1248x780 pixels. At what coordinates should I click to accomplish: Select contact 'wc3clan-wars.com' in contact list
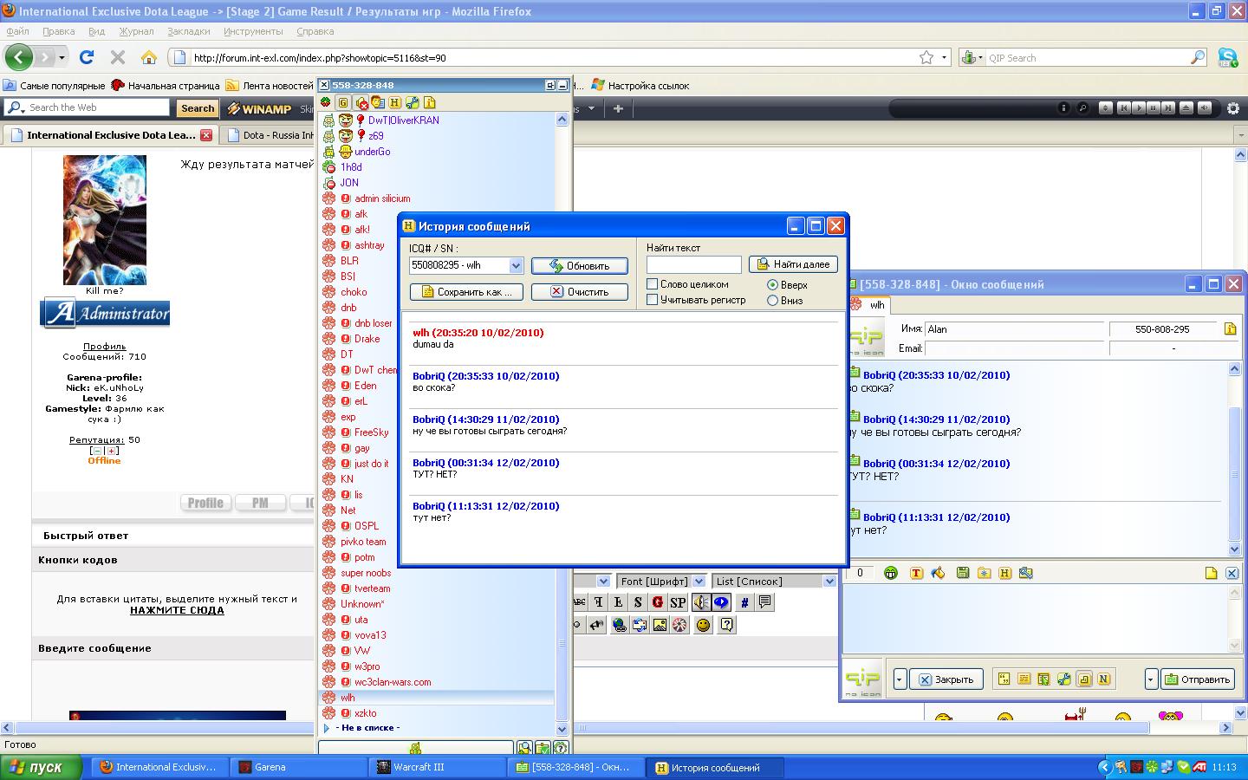(393, 681)
